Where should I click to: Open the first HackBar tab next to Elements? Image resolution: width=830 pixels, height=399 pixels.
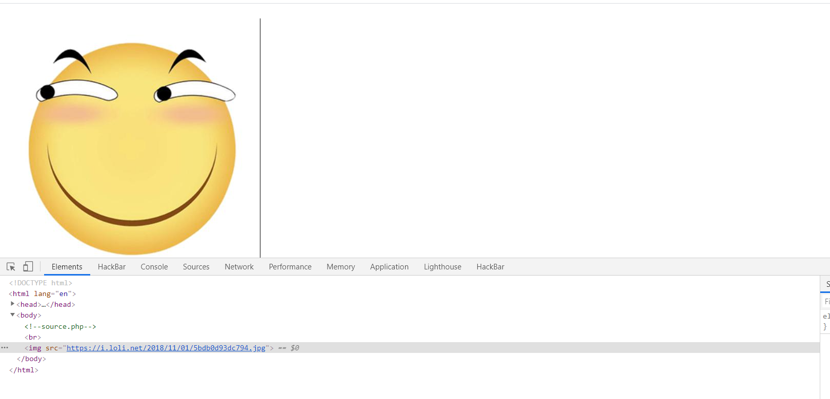point(112,267)
